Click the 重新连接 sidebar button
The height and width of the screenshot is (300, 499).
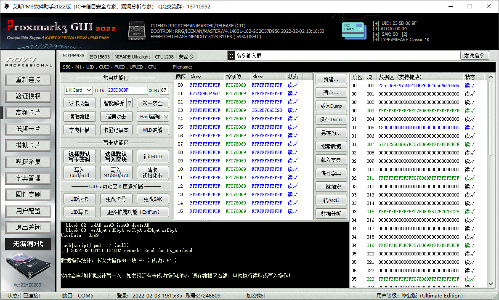[28, 80]
